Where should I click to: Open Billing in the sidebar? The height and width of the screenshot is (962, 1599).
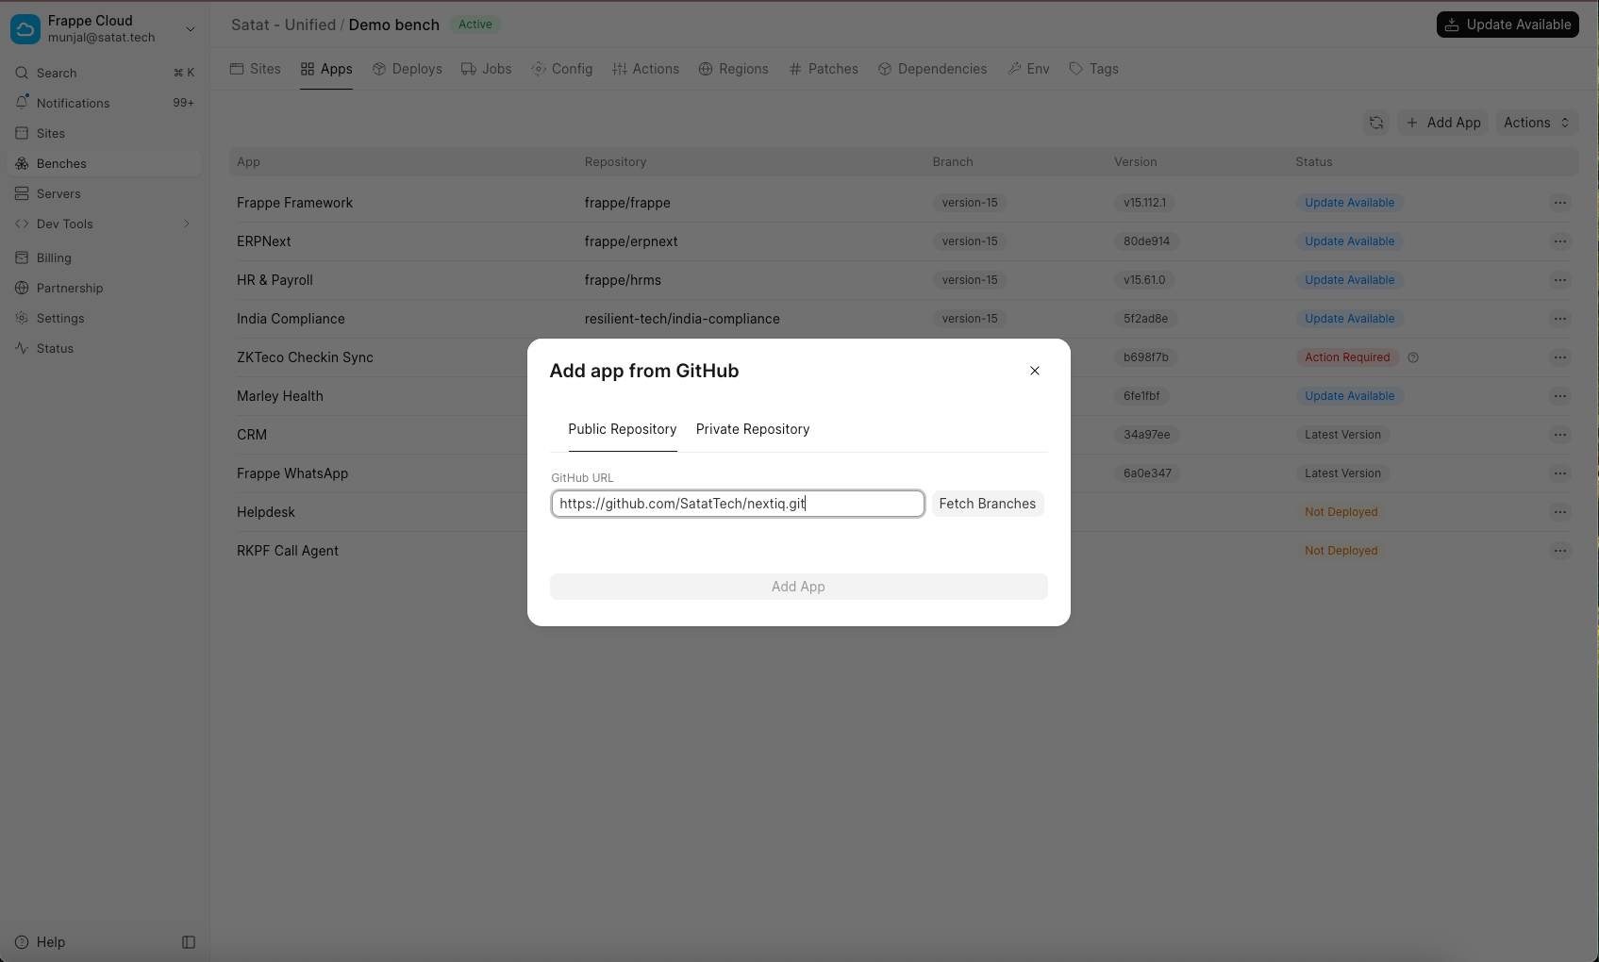[x=104, y=257]
